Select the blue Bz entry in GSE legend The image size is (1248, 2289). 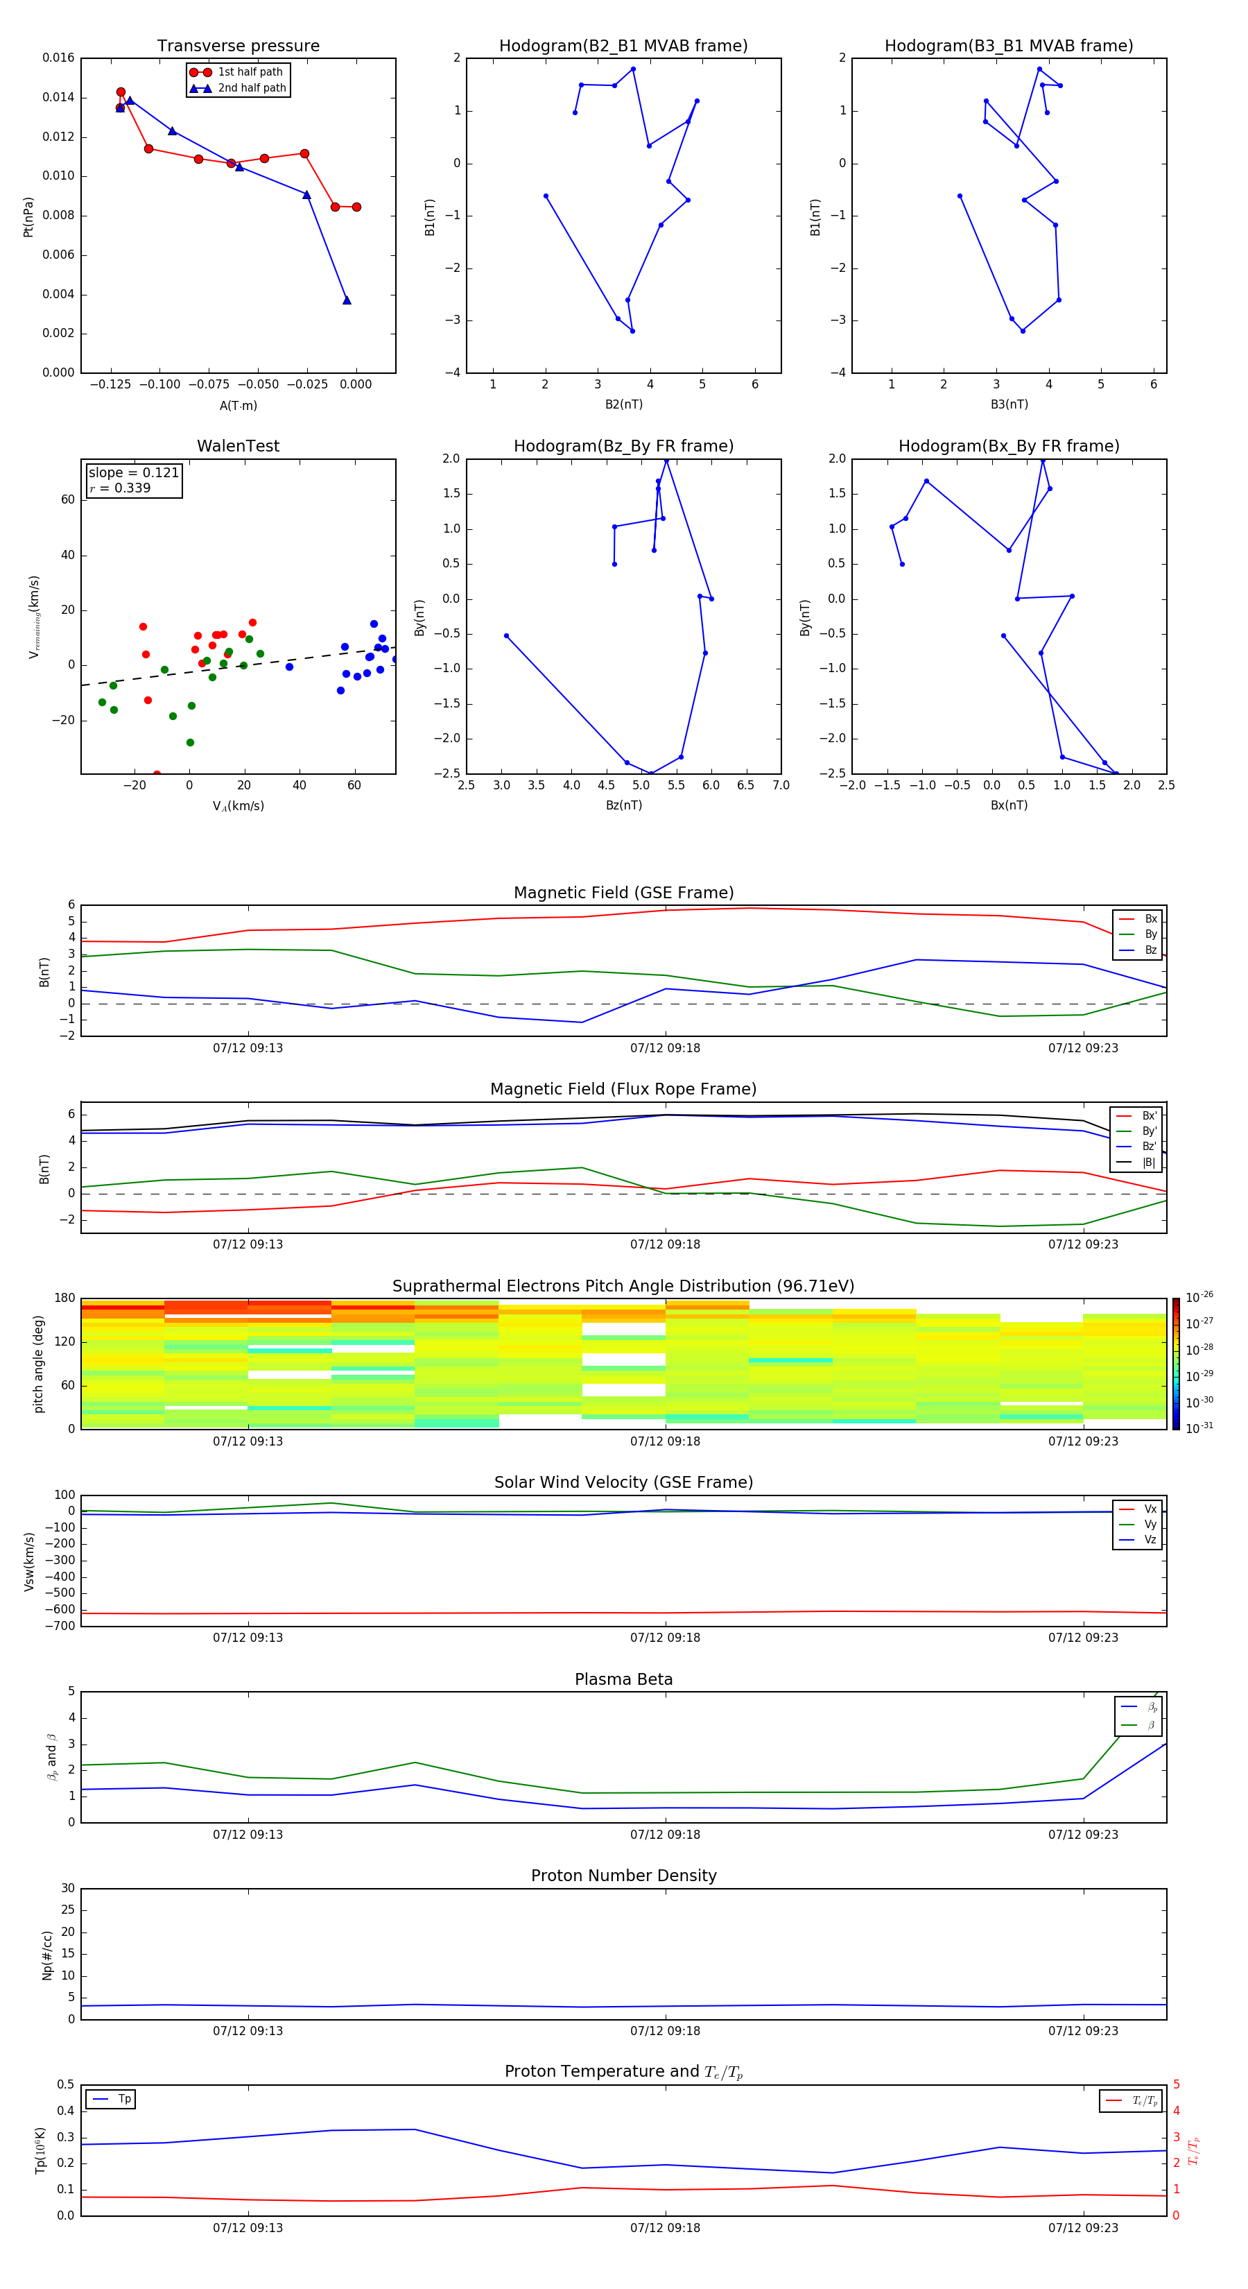click(x=1138, y=950)
